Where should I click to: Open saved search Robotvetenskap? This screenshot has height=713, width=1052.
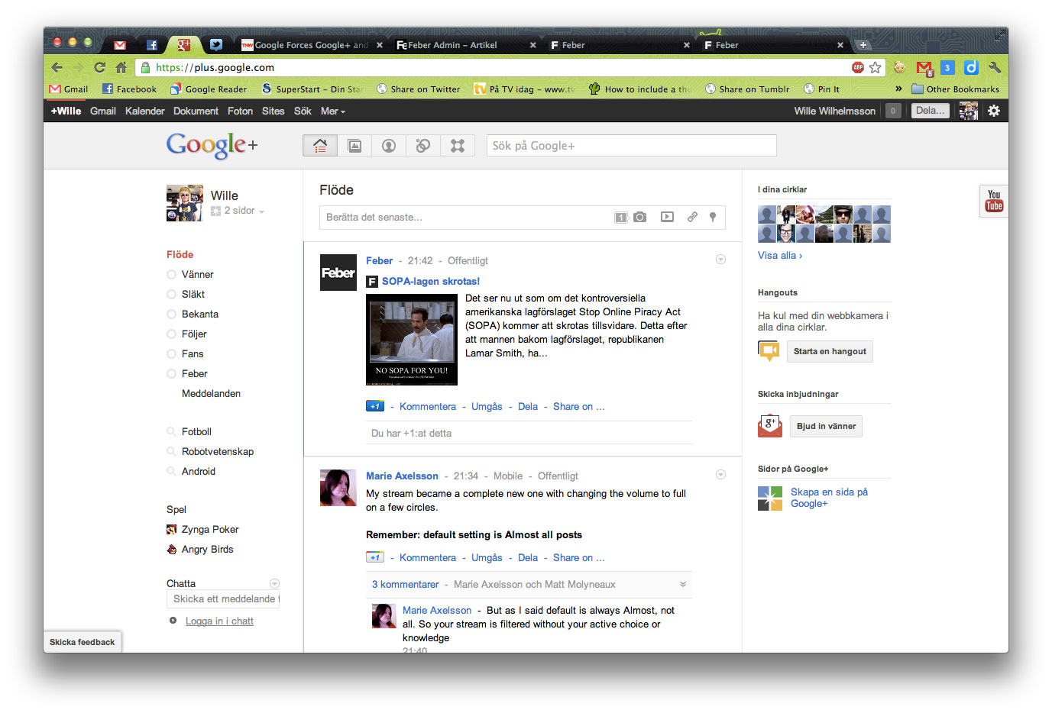point(217,451)
